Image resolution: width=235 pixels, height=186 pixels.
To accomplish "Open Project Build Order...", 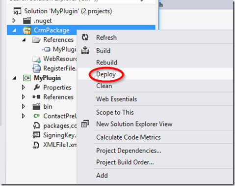I will coord(125,162).
